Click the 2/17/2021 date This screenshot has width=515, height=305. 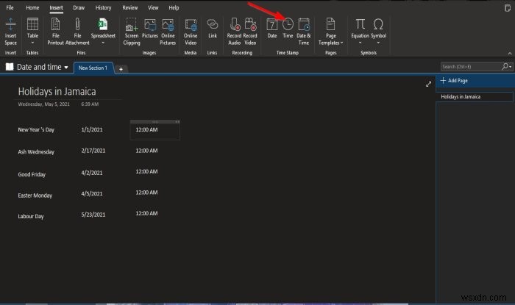click(93, 151)
